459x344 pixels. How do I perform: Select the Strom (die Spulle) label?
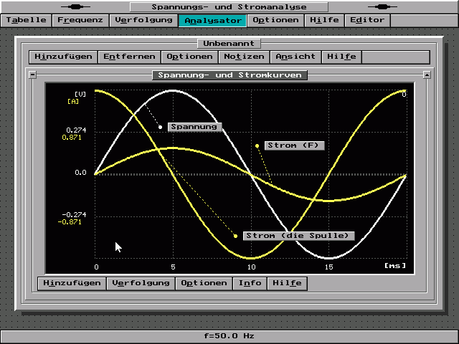click(298, 236)
